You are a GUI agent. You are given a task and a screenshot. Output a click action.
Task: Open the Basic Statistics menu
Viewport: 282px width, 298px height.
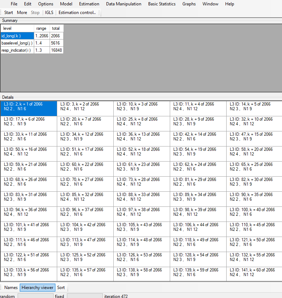162,4
